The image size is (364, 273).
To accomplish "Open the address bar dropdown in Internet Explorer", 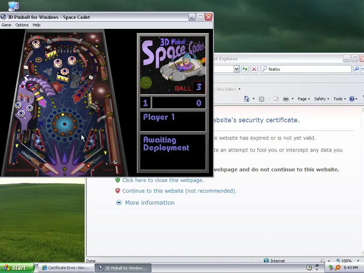I will tap(236, 69).
